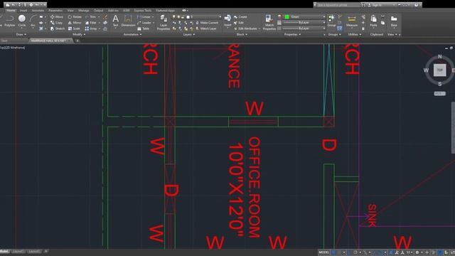Screen dimensions: 455x256
Task: Activate the Move tool
Action: point(56,17)
